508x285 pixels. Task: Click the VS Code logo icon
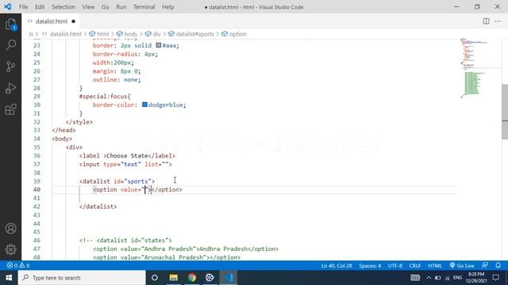(x=7, y=7)
